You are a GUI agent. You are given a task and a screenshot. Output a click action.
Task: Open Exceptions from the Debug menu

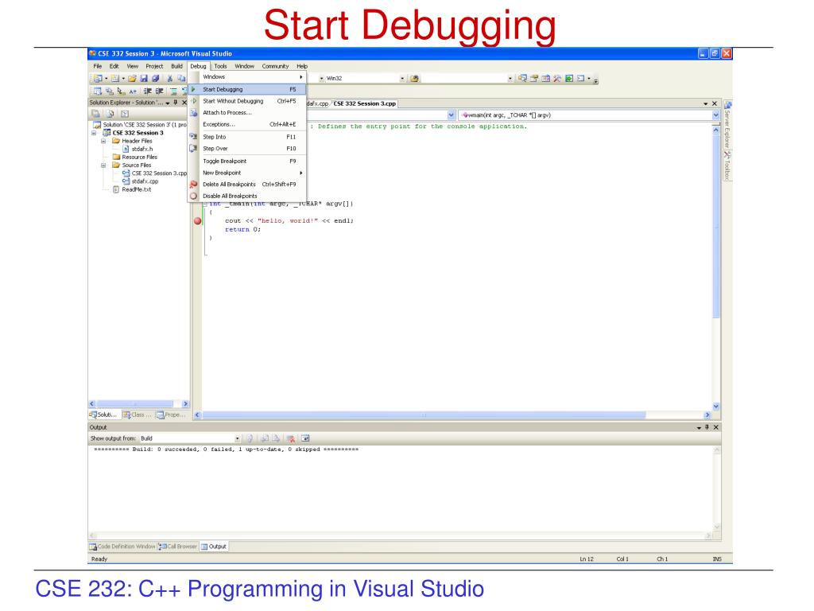point(247,124)
